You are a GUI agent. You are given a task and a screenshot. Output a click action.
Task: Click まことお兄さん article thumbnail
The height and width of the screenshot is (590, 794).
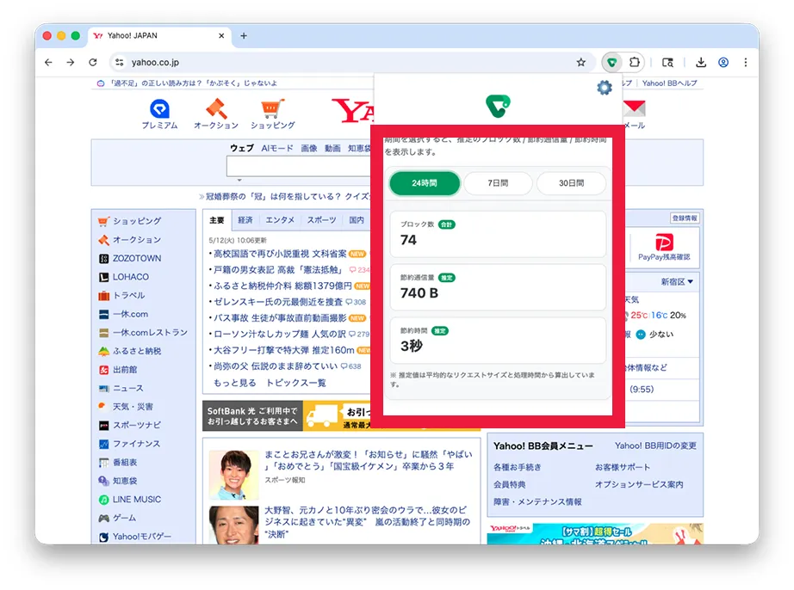coord(233,474)
